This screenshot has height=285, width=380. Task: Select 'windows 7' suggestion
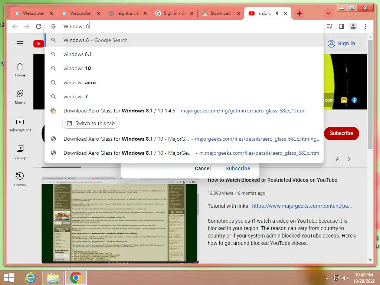184,96
